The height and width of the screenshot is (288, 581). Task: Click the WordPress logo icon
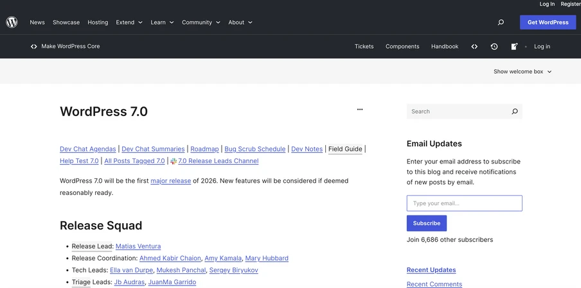pos(12,22)
